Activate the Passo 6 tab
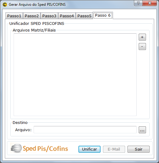The width and height of the screenshot is (159, 163). pyautogui.click(x=103, y=15)
